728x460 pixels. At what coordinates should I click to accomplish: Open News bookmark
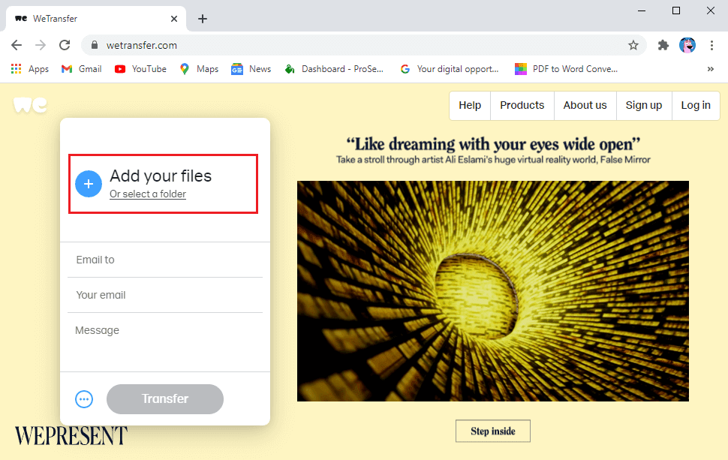click(x=251, y=69)
